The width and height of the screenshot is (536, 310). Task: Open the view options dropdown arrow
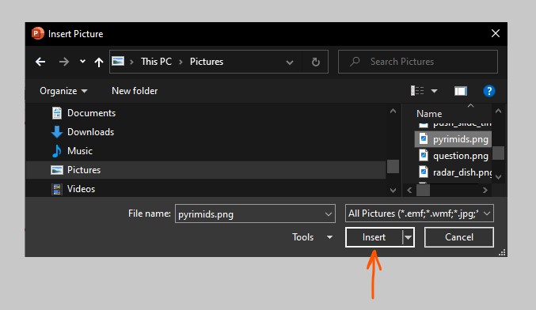tap(434, 91)
